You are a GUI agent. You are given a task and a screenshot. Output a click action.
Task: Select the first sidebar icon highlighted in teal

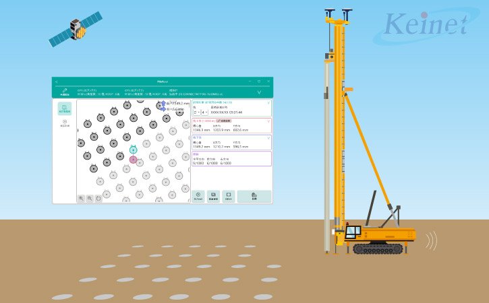(x=65, y=108)
